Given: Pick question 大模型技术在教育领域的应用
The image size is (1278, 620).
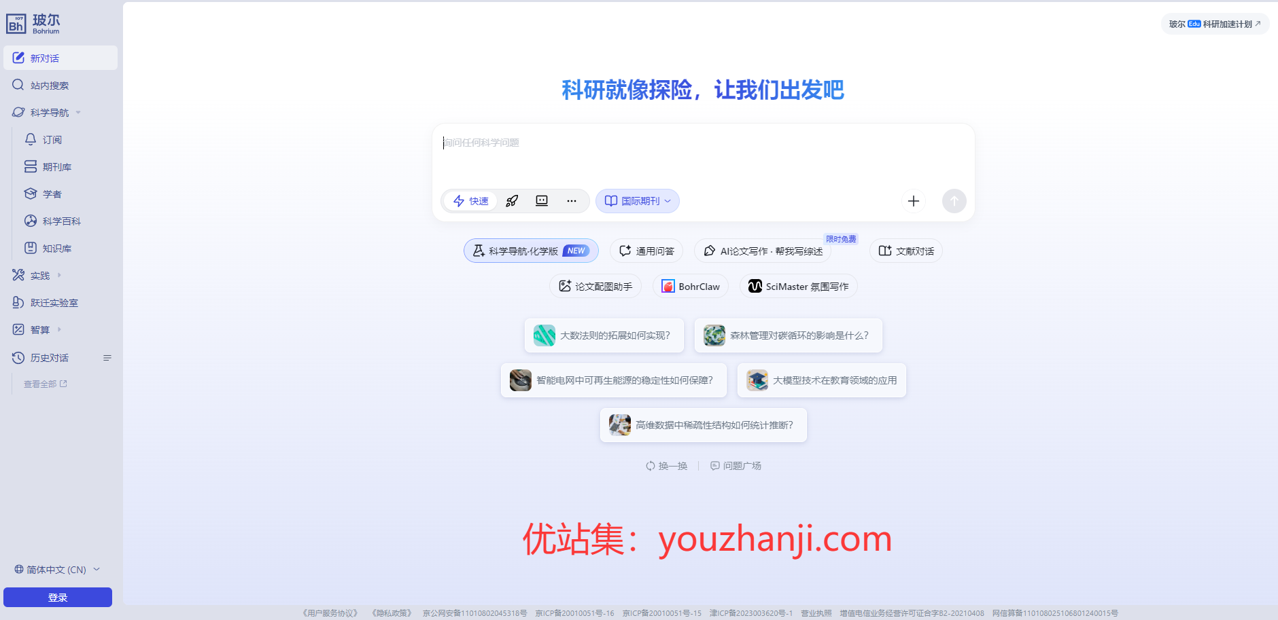Looking at the screenshot, I should 822,380.
